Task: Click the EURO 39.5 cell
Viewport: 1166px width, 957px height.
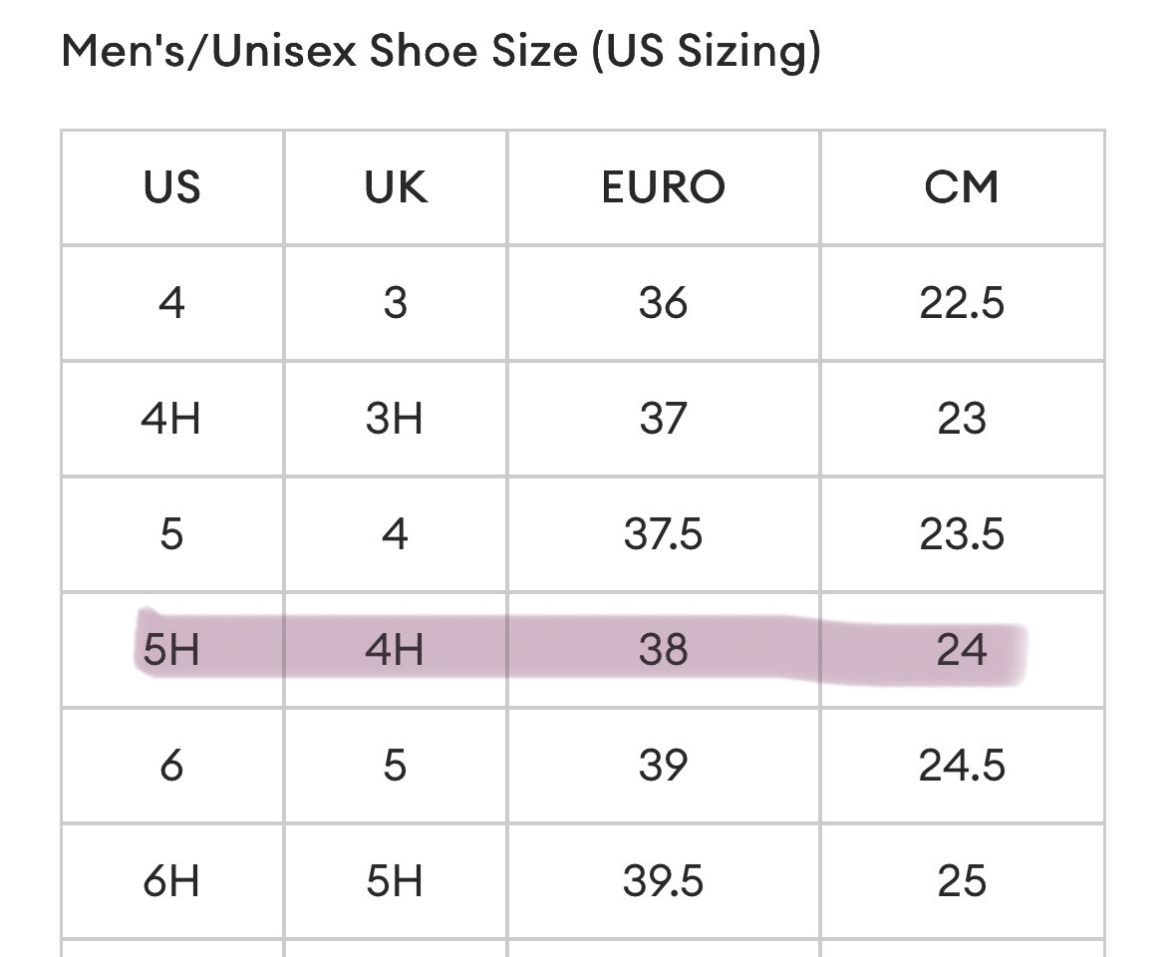Action: pos(664,881)
